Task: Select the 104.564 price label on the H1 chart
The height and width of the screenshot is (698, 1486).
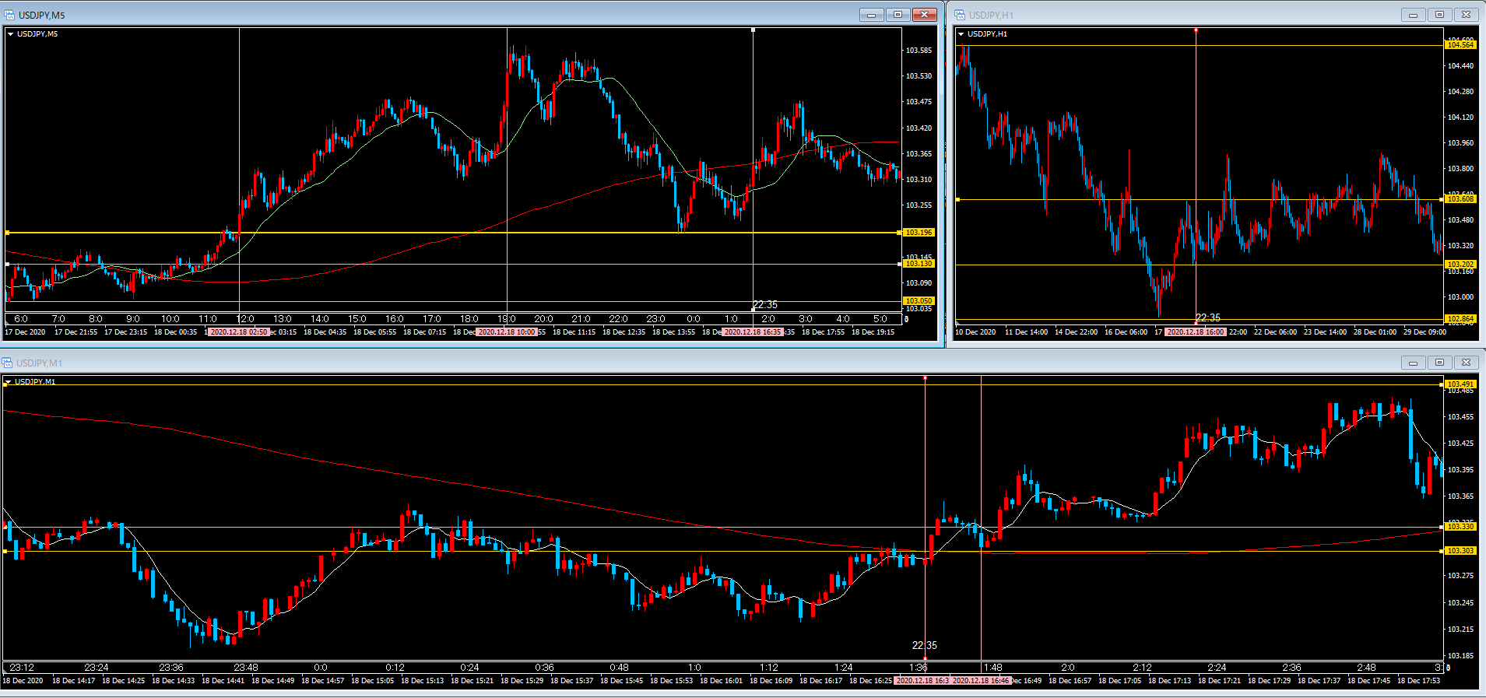Action: 1460,45
